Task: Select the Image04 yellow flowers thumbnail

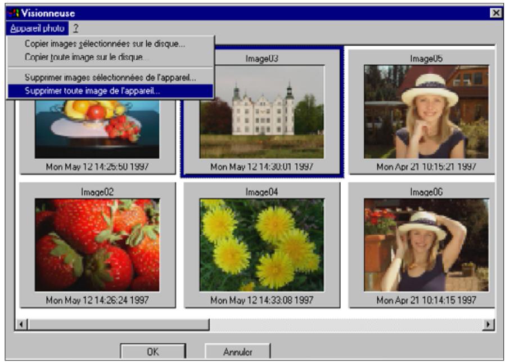Action: 262,245
